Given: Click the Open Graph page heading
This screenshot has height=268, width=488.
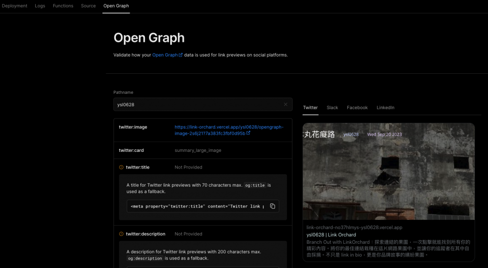Looking at the screenshot, I should pos(149,38).
